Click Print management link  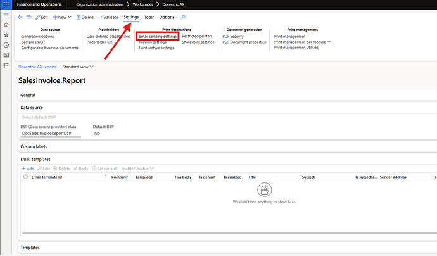pyautogui.click(x=289, y=37)
